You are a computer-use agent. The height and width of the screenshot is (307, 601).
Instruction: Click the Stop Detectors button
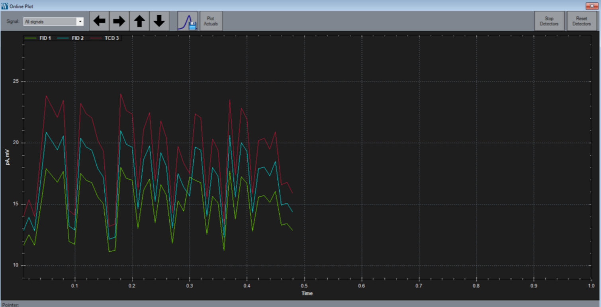pyautogui.click(x=549, y=21)
